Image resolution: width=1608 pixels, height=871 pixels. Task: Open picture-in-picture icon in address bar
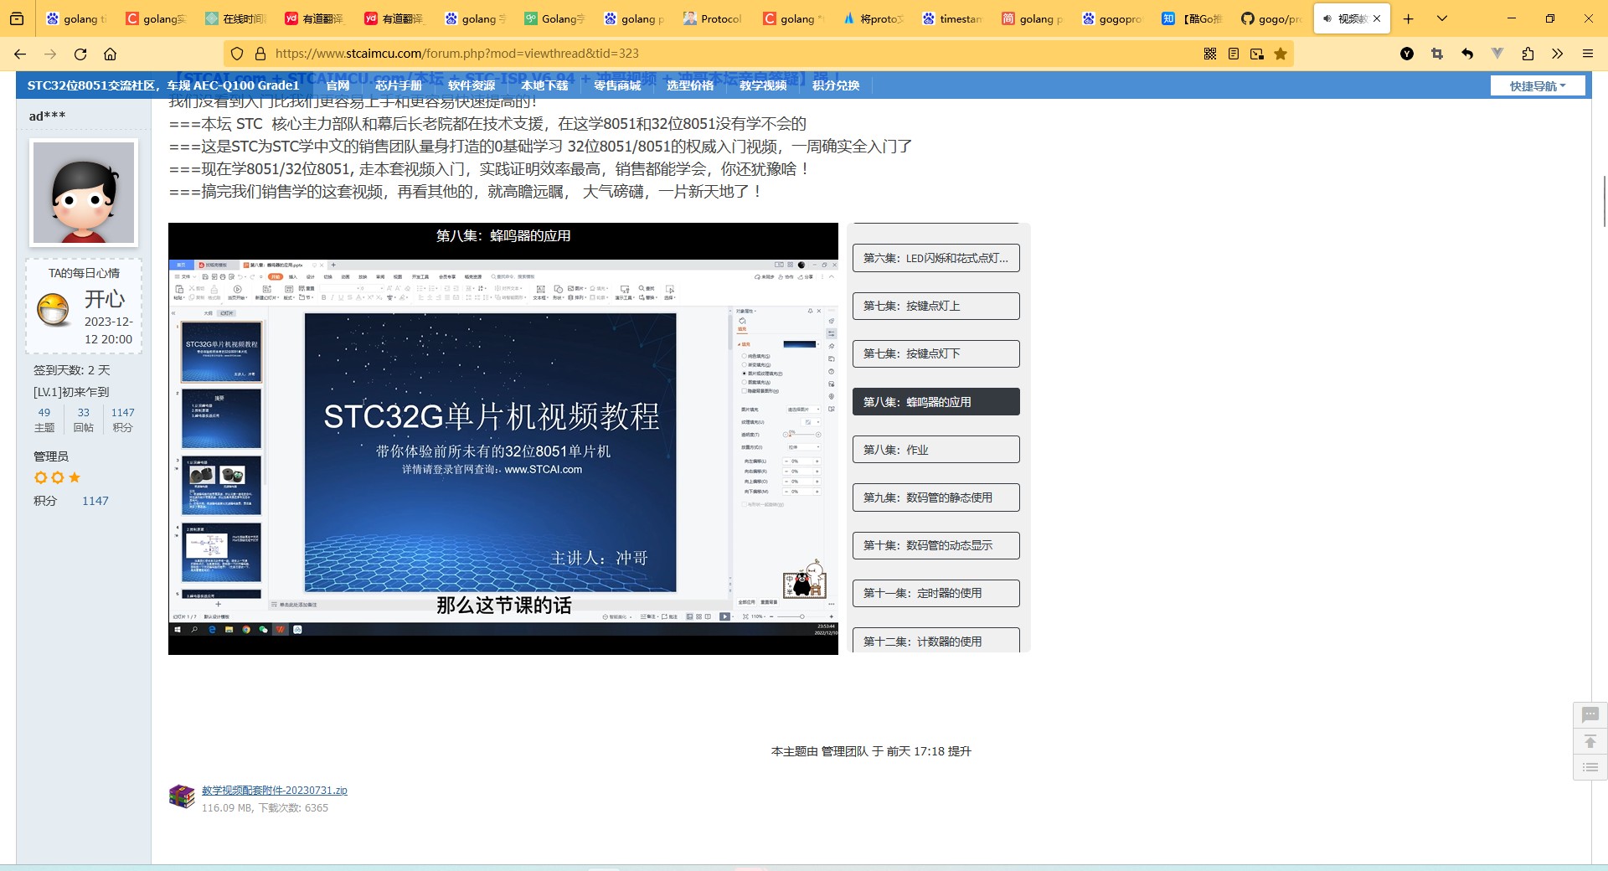pos(1257,54)
